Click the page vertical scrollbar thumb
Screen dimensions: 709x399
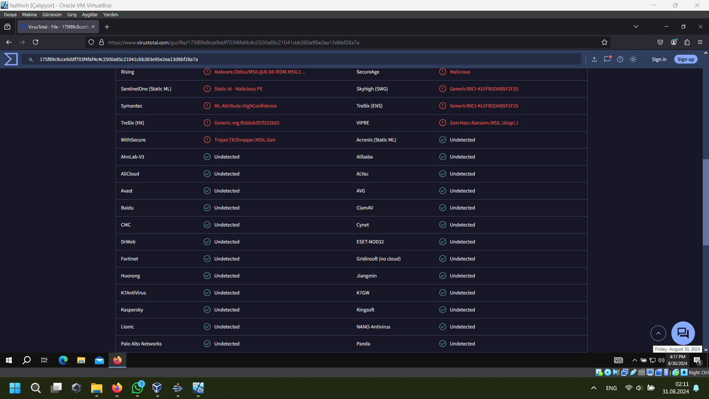(706, 202)
